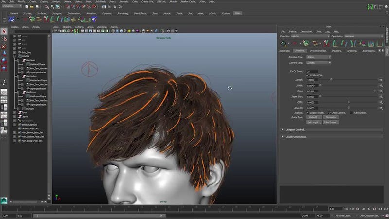Toggle the Face Camera checkbox
Image resolution: width=389 pixels, height=219 pixels.
(330, 113)
